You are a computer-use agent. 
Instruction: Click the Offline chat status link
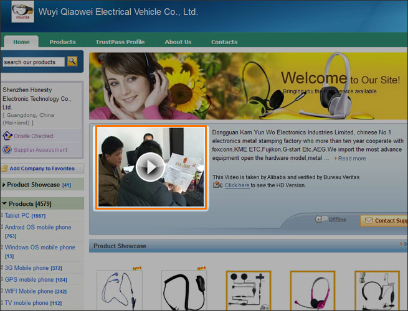click(337, 219)
